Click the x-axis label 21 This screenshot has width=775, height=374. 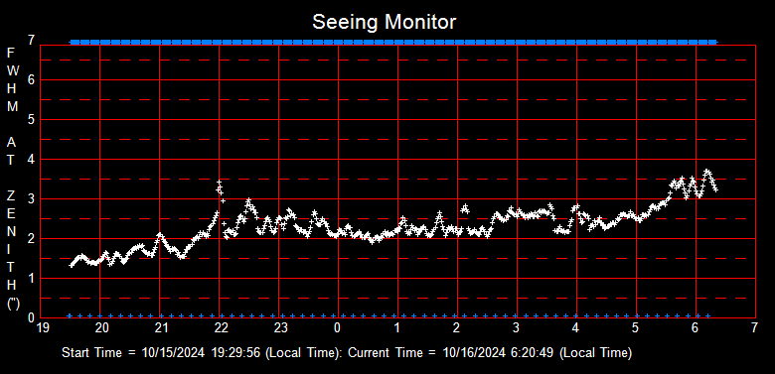[161, 327]
